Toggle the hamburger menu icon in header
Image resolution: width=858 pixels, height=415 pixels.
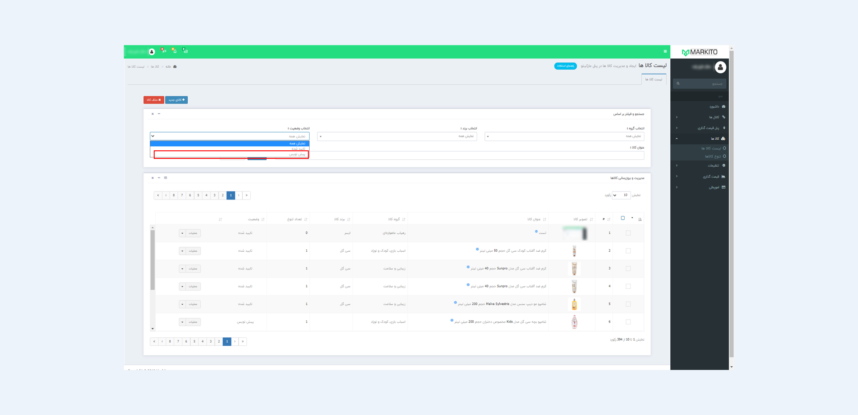click(x=665, y=51)
